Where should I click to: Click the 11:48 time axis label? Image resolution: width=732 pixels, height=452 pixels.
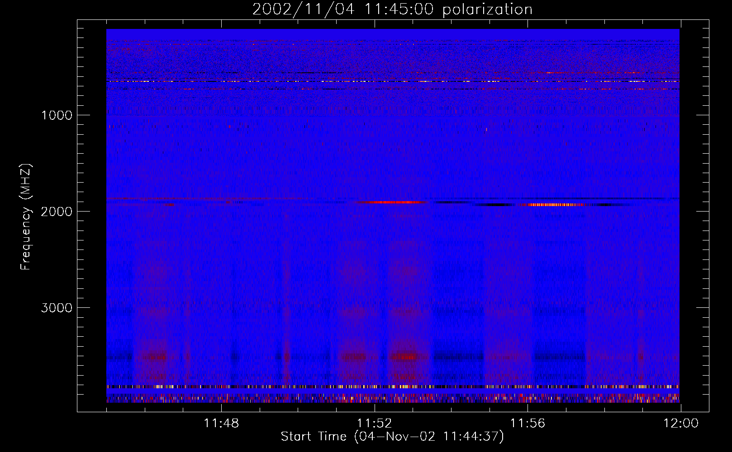coord(221,424)
